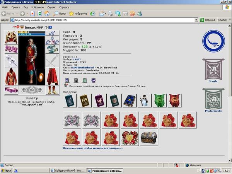Click the Mail envelope toolbar icon
The height and width of the screenshot is (174, 232).
click(102, 14)
